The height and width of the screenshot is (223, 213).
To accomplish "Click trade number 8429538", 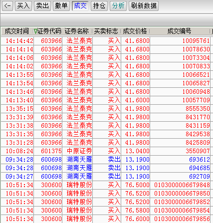I will click(x=198, y=134).
